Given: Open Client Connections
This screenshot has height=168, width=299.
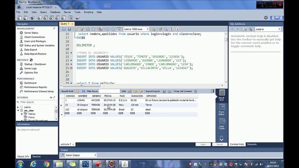Looking at the screenshot, I should click(x=35, y=37).
